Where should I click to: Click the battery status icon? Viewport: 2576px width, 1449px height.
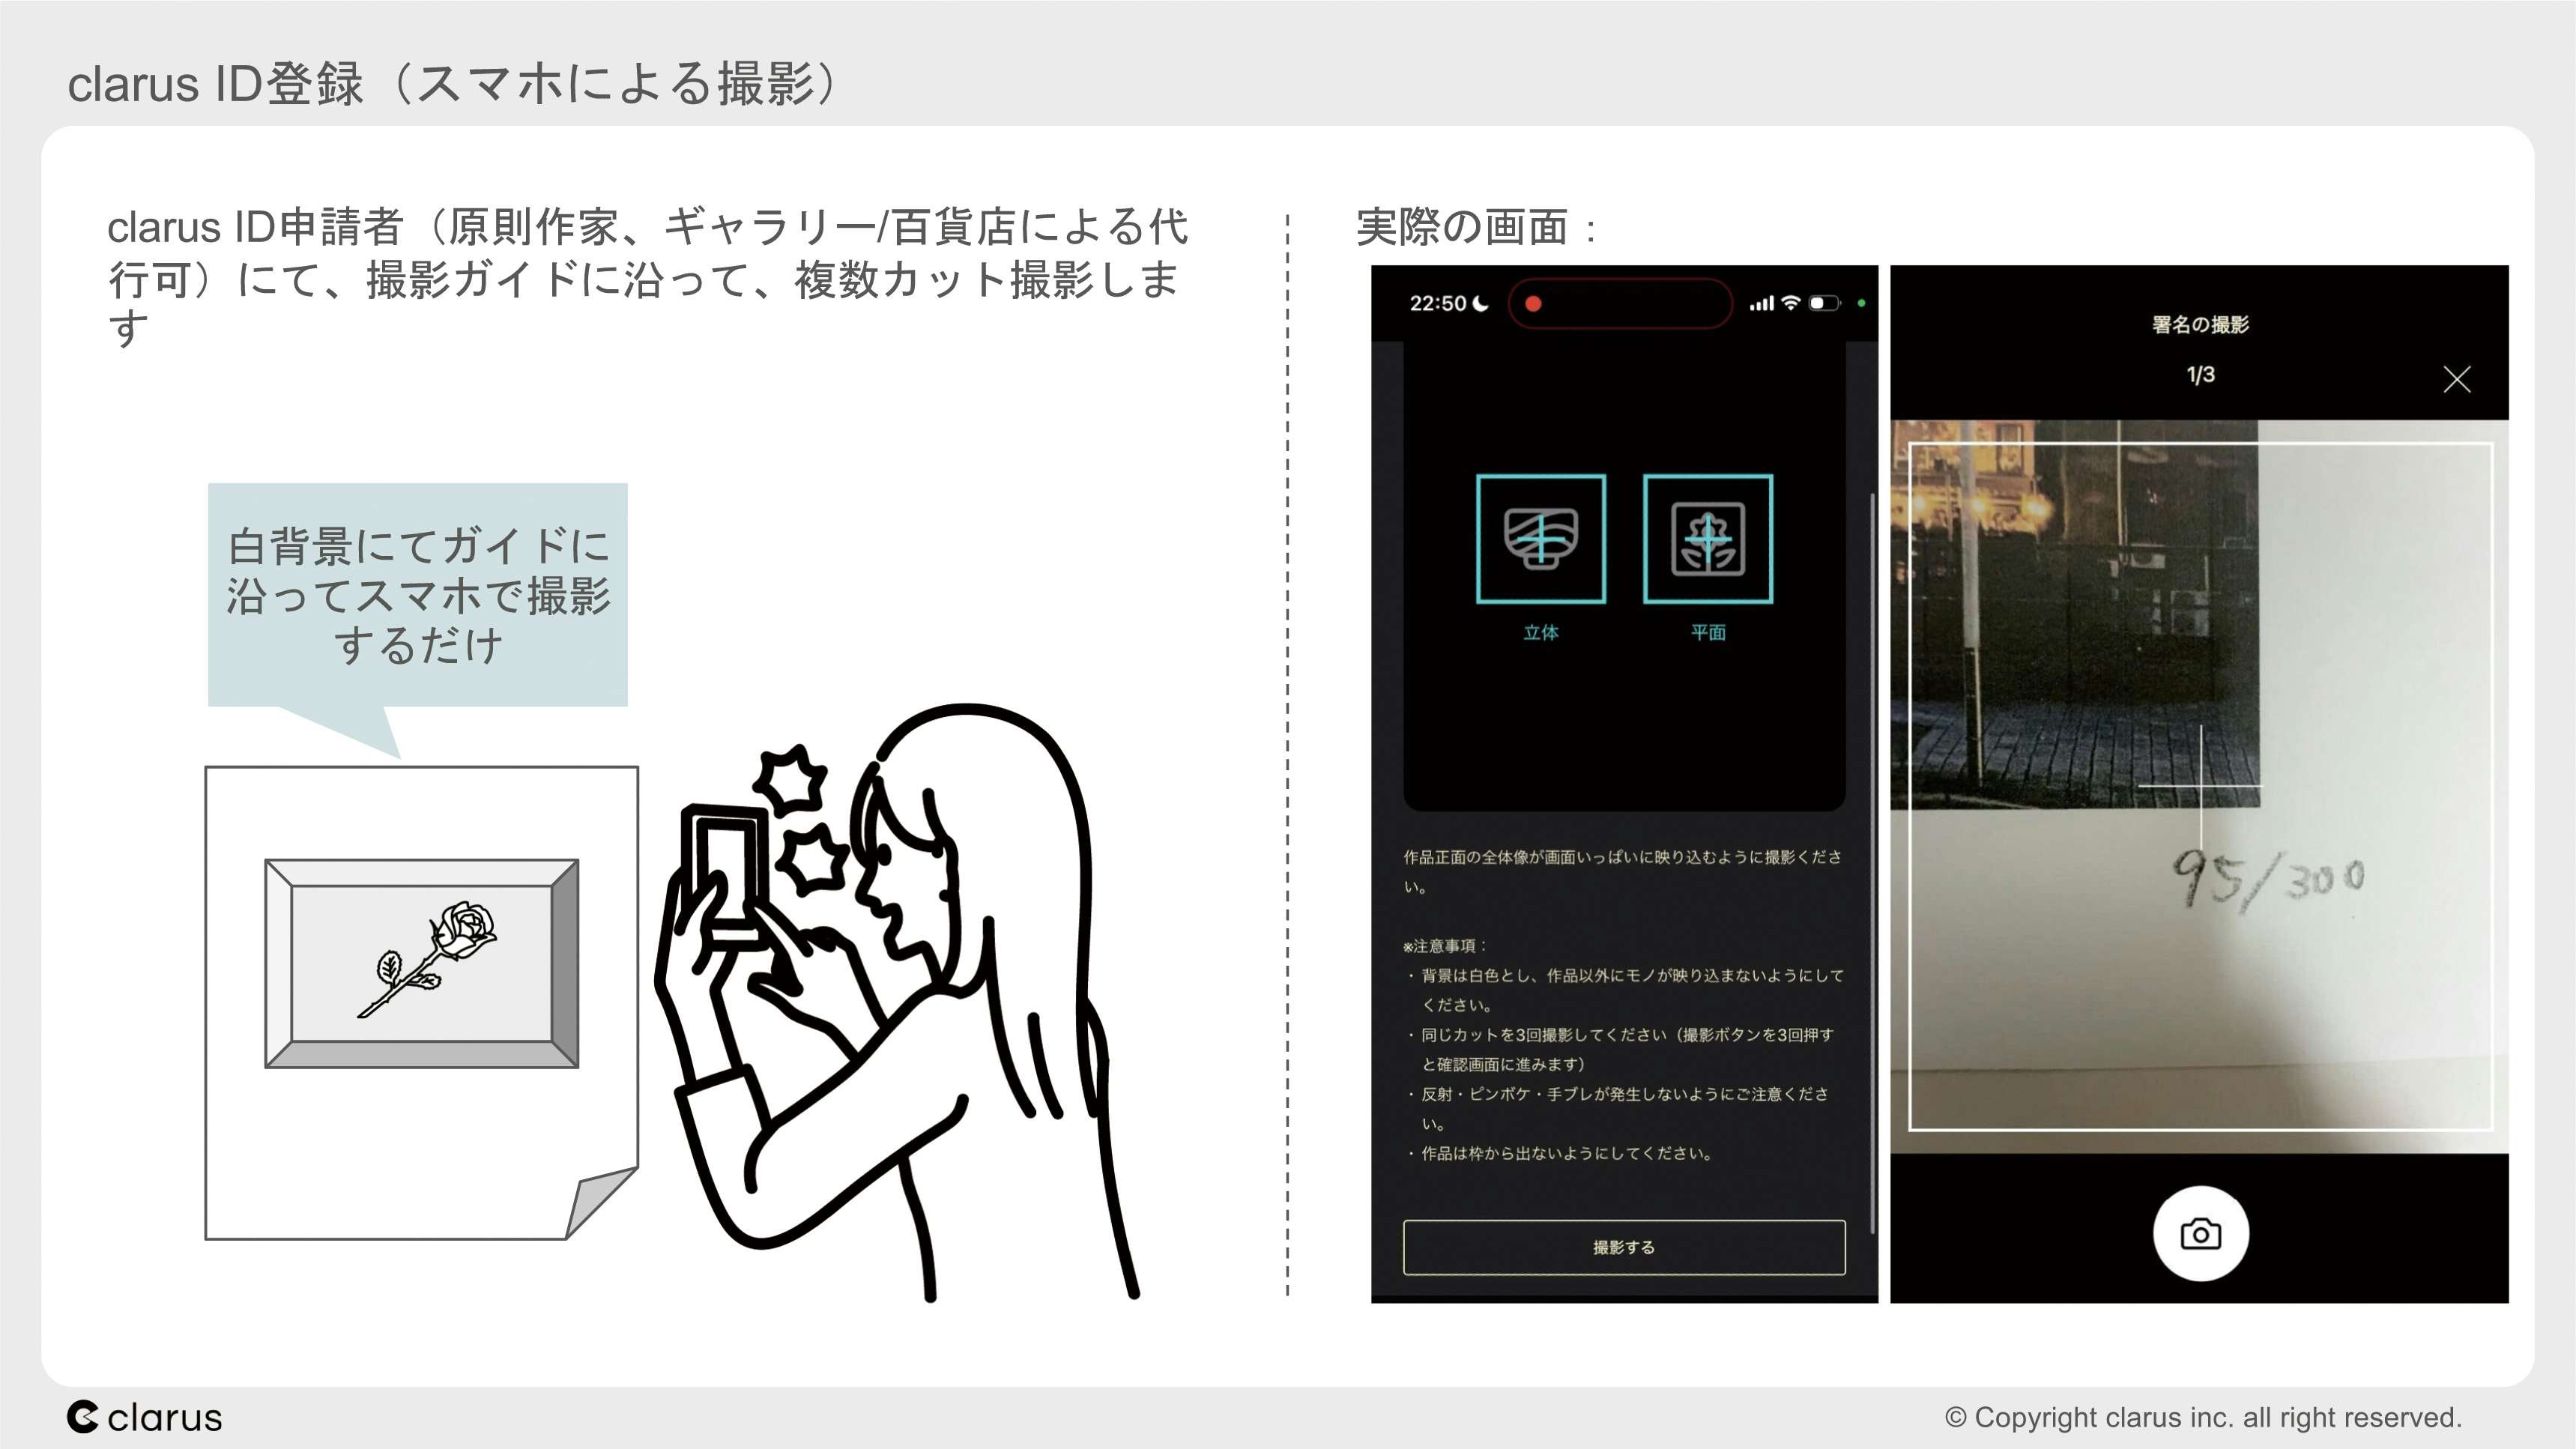pos(1824,303)
